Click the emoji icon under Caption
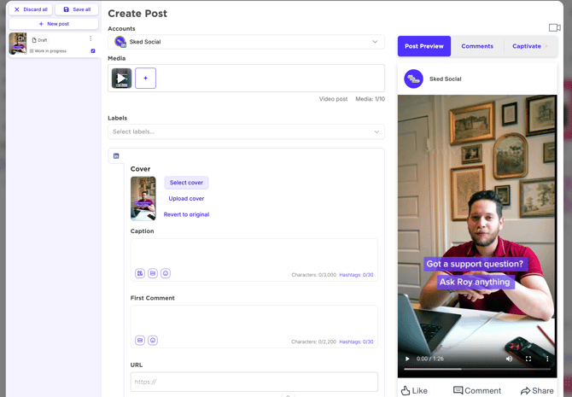This screenshot has width=572, height=397. (x=166, y=273)
